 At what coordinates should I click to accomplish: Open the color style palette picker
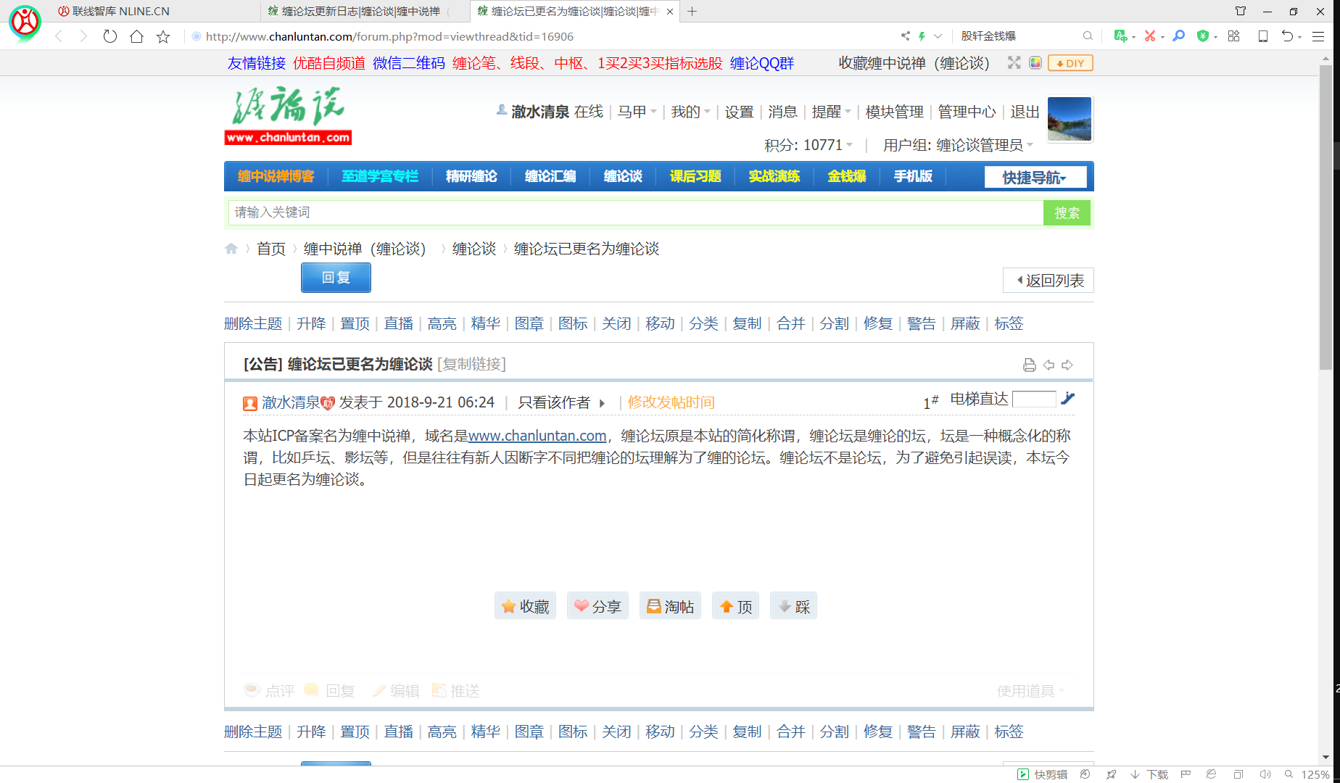point(1035,63)
